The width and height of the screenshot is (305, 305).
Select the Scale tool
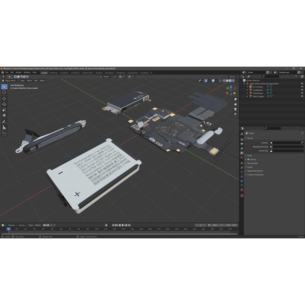click(4, 110)
